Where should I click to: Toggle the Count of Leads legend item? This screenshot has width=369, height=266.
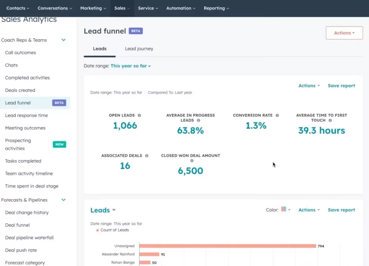[114, 230]
